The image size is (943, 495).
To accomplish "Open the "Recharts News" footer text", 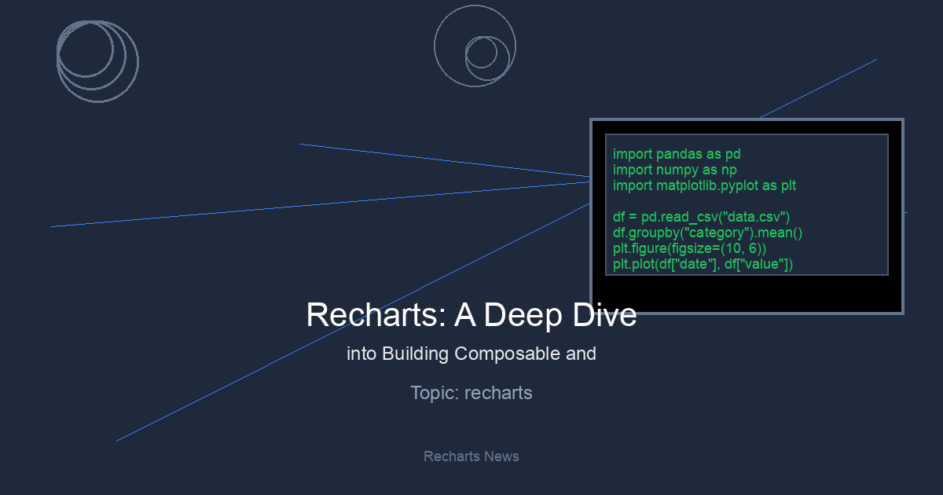I will [x=471, y=456].
